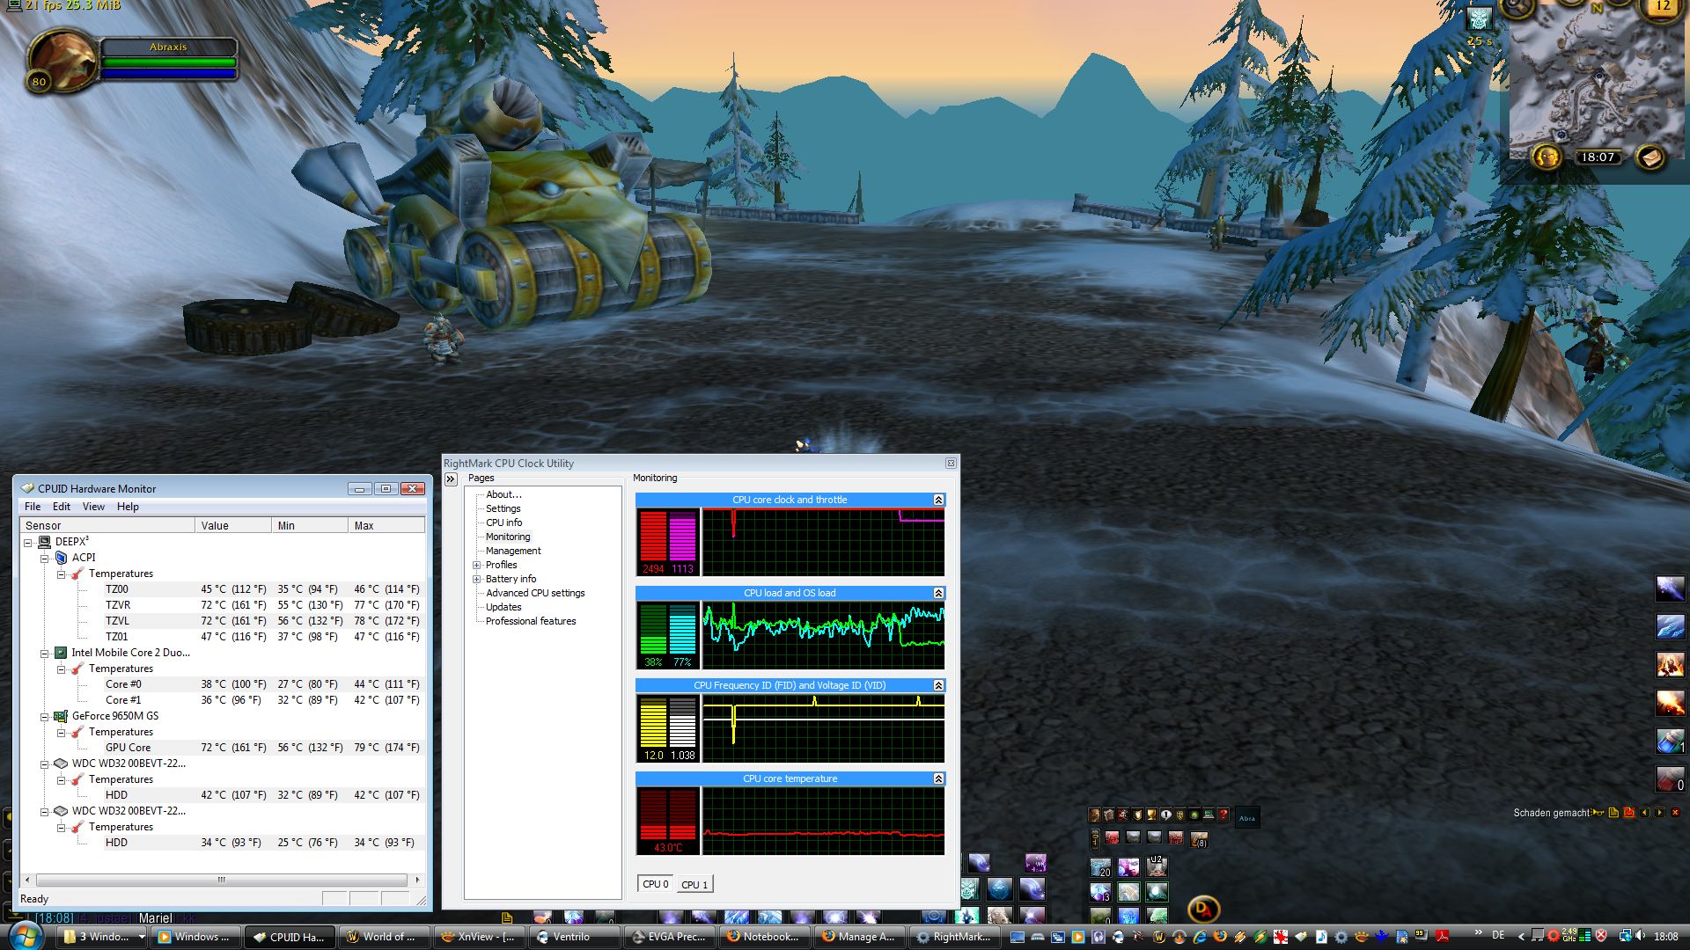The image size is (1690, 950).
Task: Click the red X of damage meter
Action: click(x=1675, y=813)
